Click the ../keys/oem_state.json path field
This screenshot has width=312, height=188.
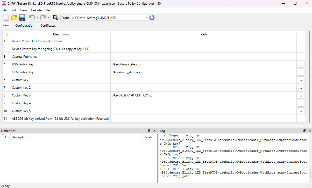(203, 72)
